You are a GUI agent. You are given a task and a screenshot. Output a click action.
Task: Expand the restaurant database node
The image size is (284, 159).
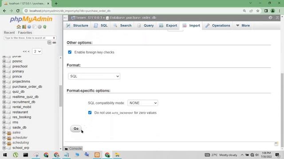(4, 112)
